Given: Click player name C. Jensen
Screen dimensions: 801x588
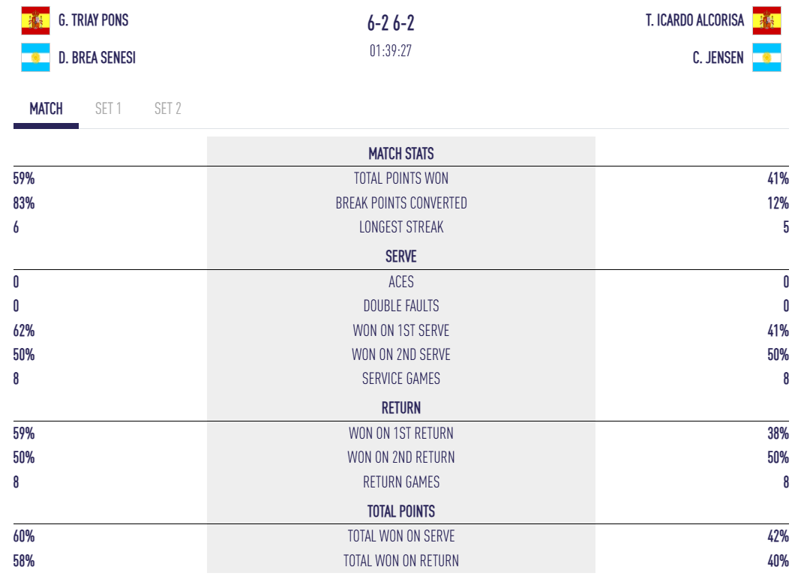Looking at the screenshot, I should tap(718, 58).
